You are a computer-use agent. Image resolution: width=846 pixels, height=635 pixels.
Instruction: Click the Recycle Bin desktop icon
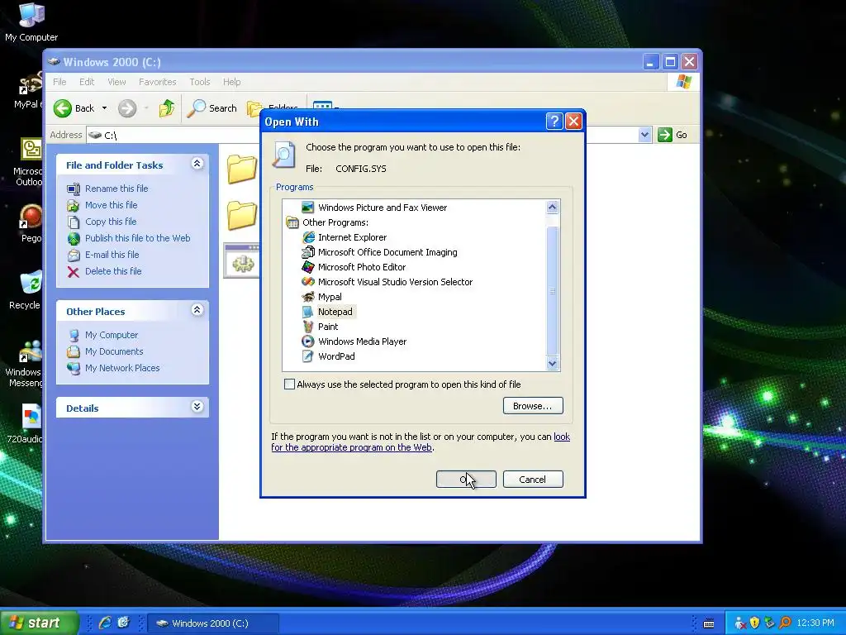(24, 290)
